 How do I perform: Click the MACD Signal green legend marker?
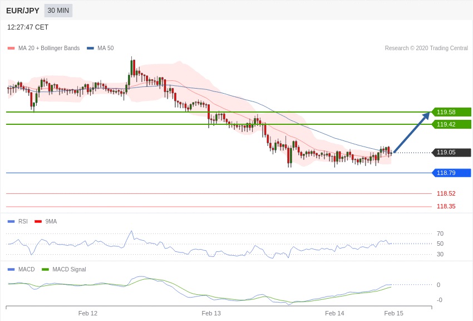click(x=45, y=269)
